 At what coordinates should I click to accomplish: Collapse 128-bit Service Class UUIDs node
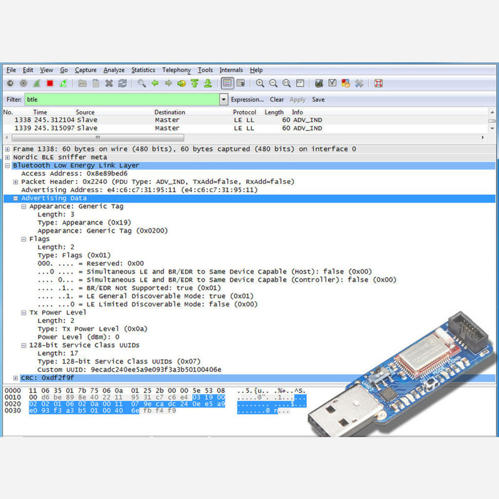point(24,346)
